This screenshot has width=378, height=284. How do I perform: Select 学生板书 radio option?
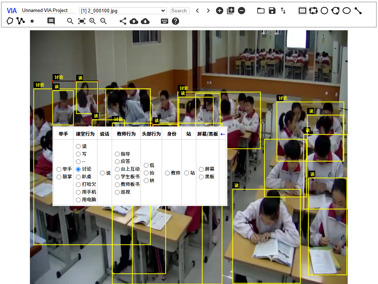tap(117, 177)
